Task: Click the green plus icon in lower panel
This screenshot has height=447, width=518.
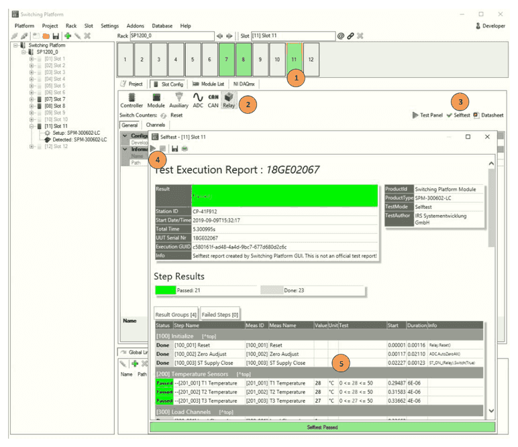Action: click(x=135, y=363)
